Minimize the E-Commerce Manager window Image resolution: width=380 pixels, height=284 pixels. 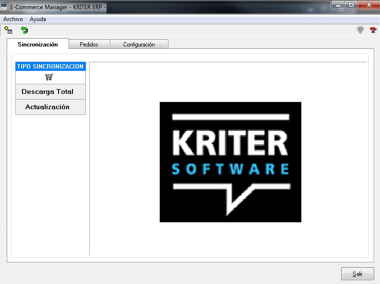[x=338, y=5]
